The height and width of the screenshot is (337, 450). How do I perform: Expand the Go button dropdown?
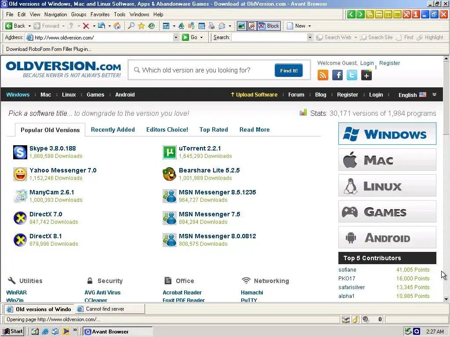[x=201, y=38]
